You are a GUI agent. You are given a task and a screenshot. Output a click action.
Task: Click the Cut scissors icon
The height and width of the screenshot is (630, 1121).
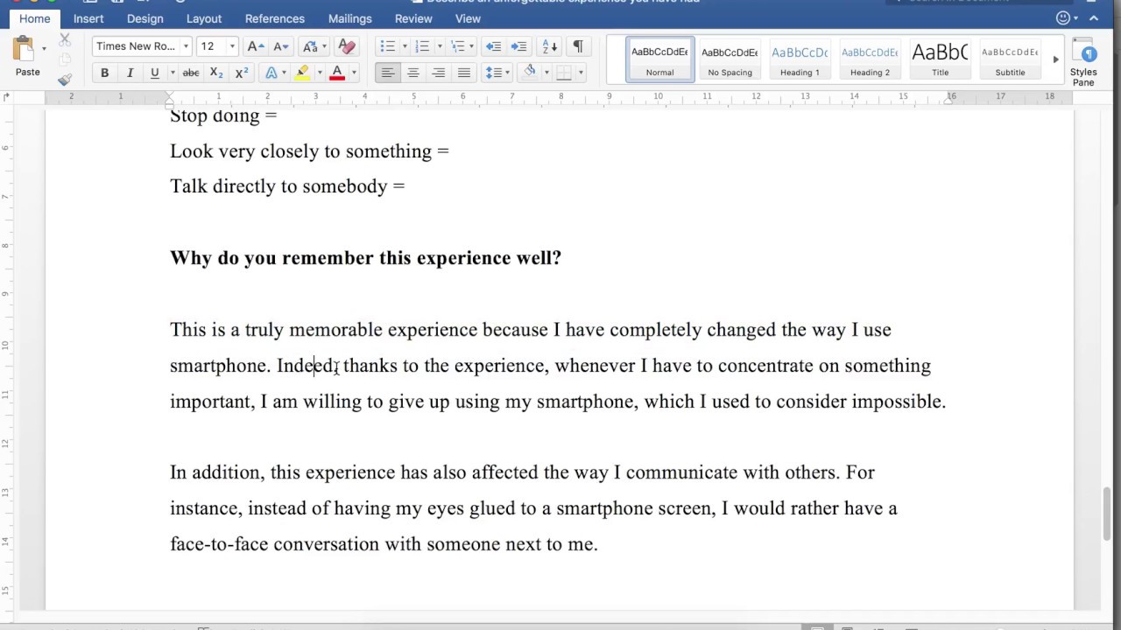pyautogui.click(x=65, y=39)
